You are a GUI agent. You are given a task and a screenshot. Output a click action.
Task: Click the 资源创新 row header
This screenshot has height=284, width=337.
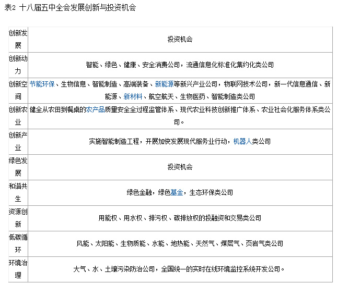18,218
